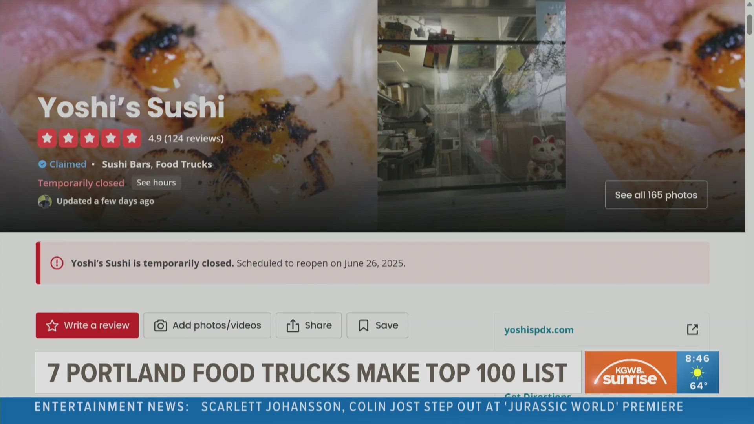Image resolution: width=754 pixels, height=424 pixels.
Task: Click the share arrow icon
Action: [x=293, y=325]
